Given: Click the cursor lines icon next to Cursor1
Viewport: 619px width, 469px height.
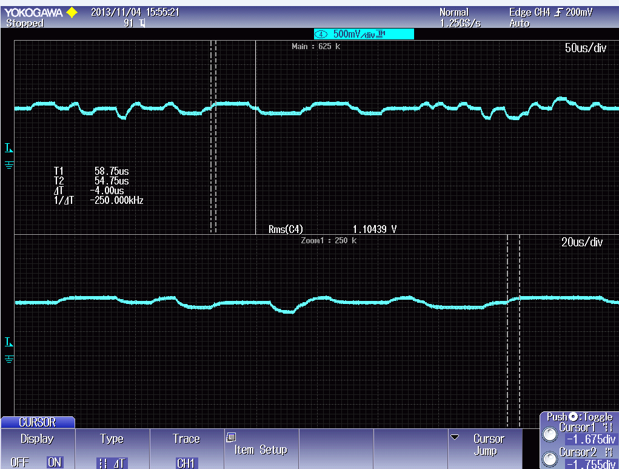Looking at the screenshot, I should [607, 428].
